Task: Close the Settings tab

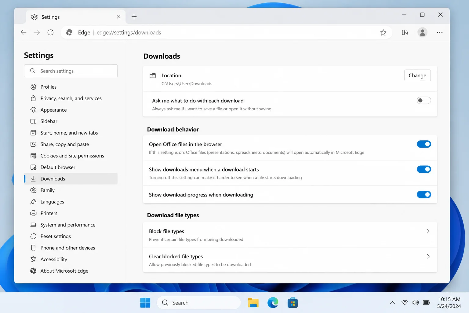Action: coord(118,17)
